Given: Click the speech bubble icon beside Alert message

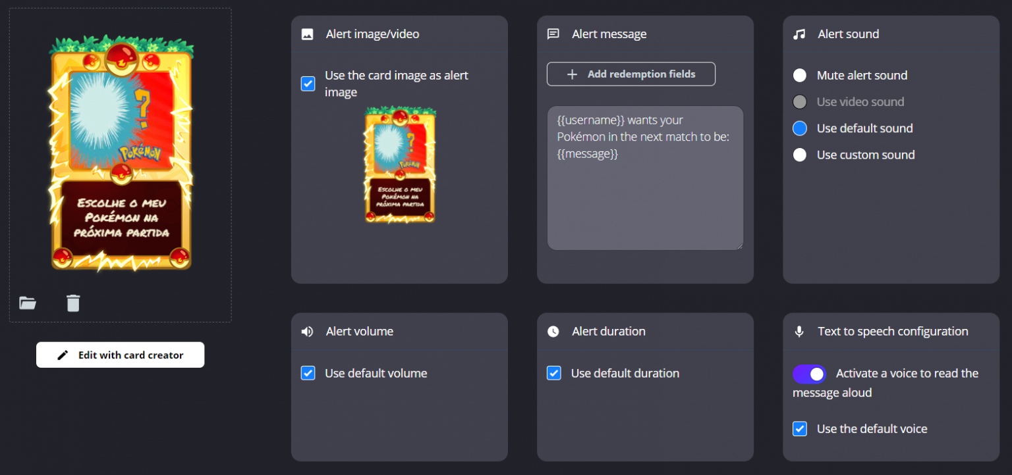Looking at the screenshot, I should pos(553,34).
